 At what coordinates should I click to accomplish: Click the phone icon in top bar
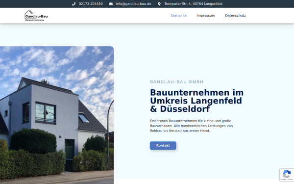(73, 4)
